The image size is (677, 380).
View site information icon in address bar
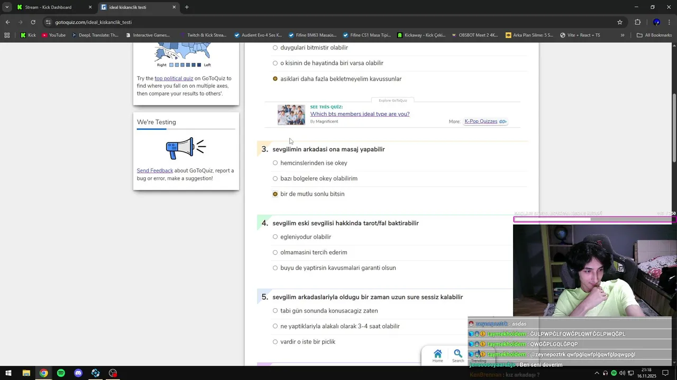click(48, 22)
